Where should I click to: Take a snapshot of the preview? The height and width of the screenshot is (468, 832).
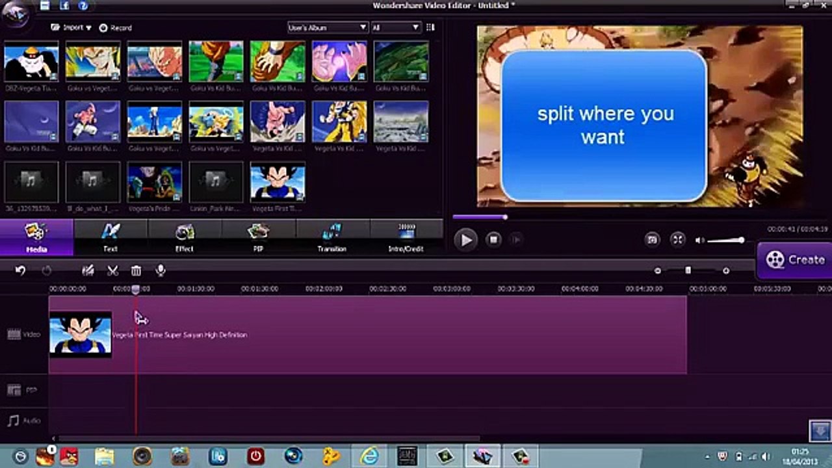pyautogui.click(x=652, y=240)
